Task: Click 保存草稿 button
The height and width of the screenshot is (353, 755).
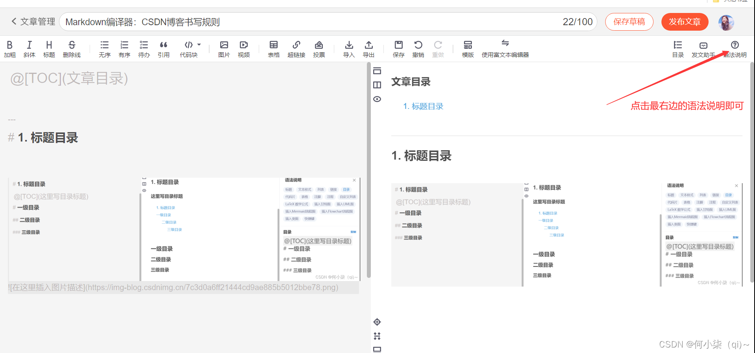Action: [629, 22]
